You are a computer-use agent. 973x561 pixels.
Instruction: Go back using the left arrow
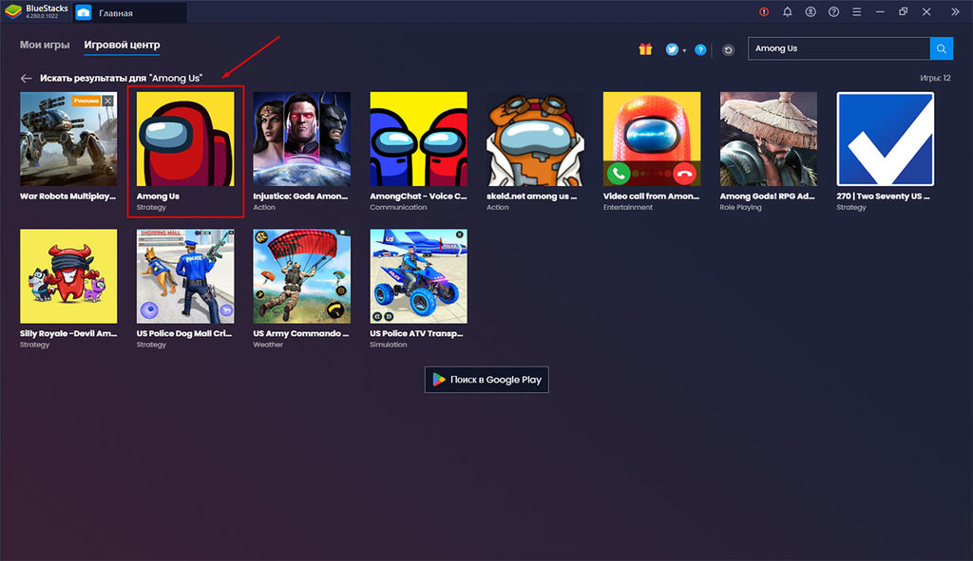coord(26,78)
